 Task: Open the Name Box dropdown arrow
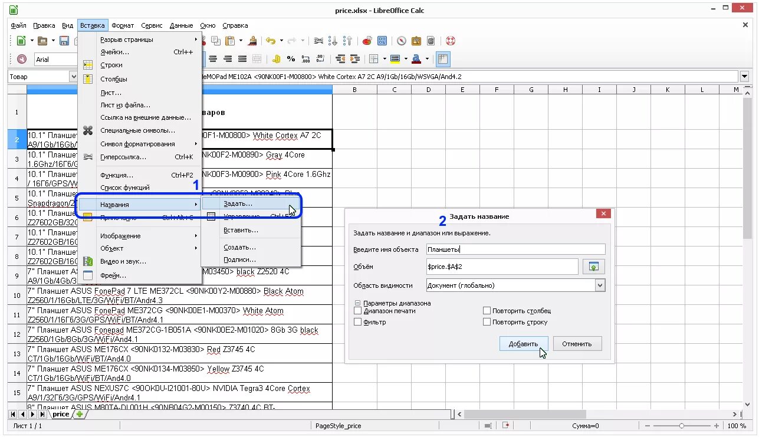tap(73, 76)
